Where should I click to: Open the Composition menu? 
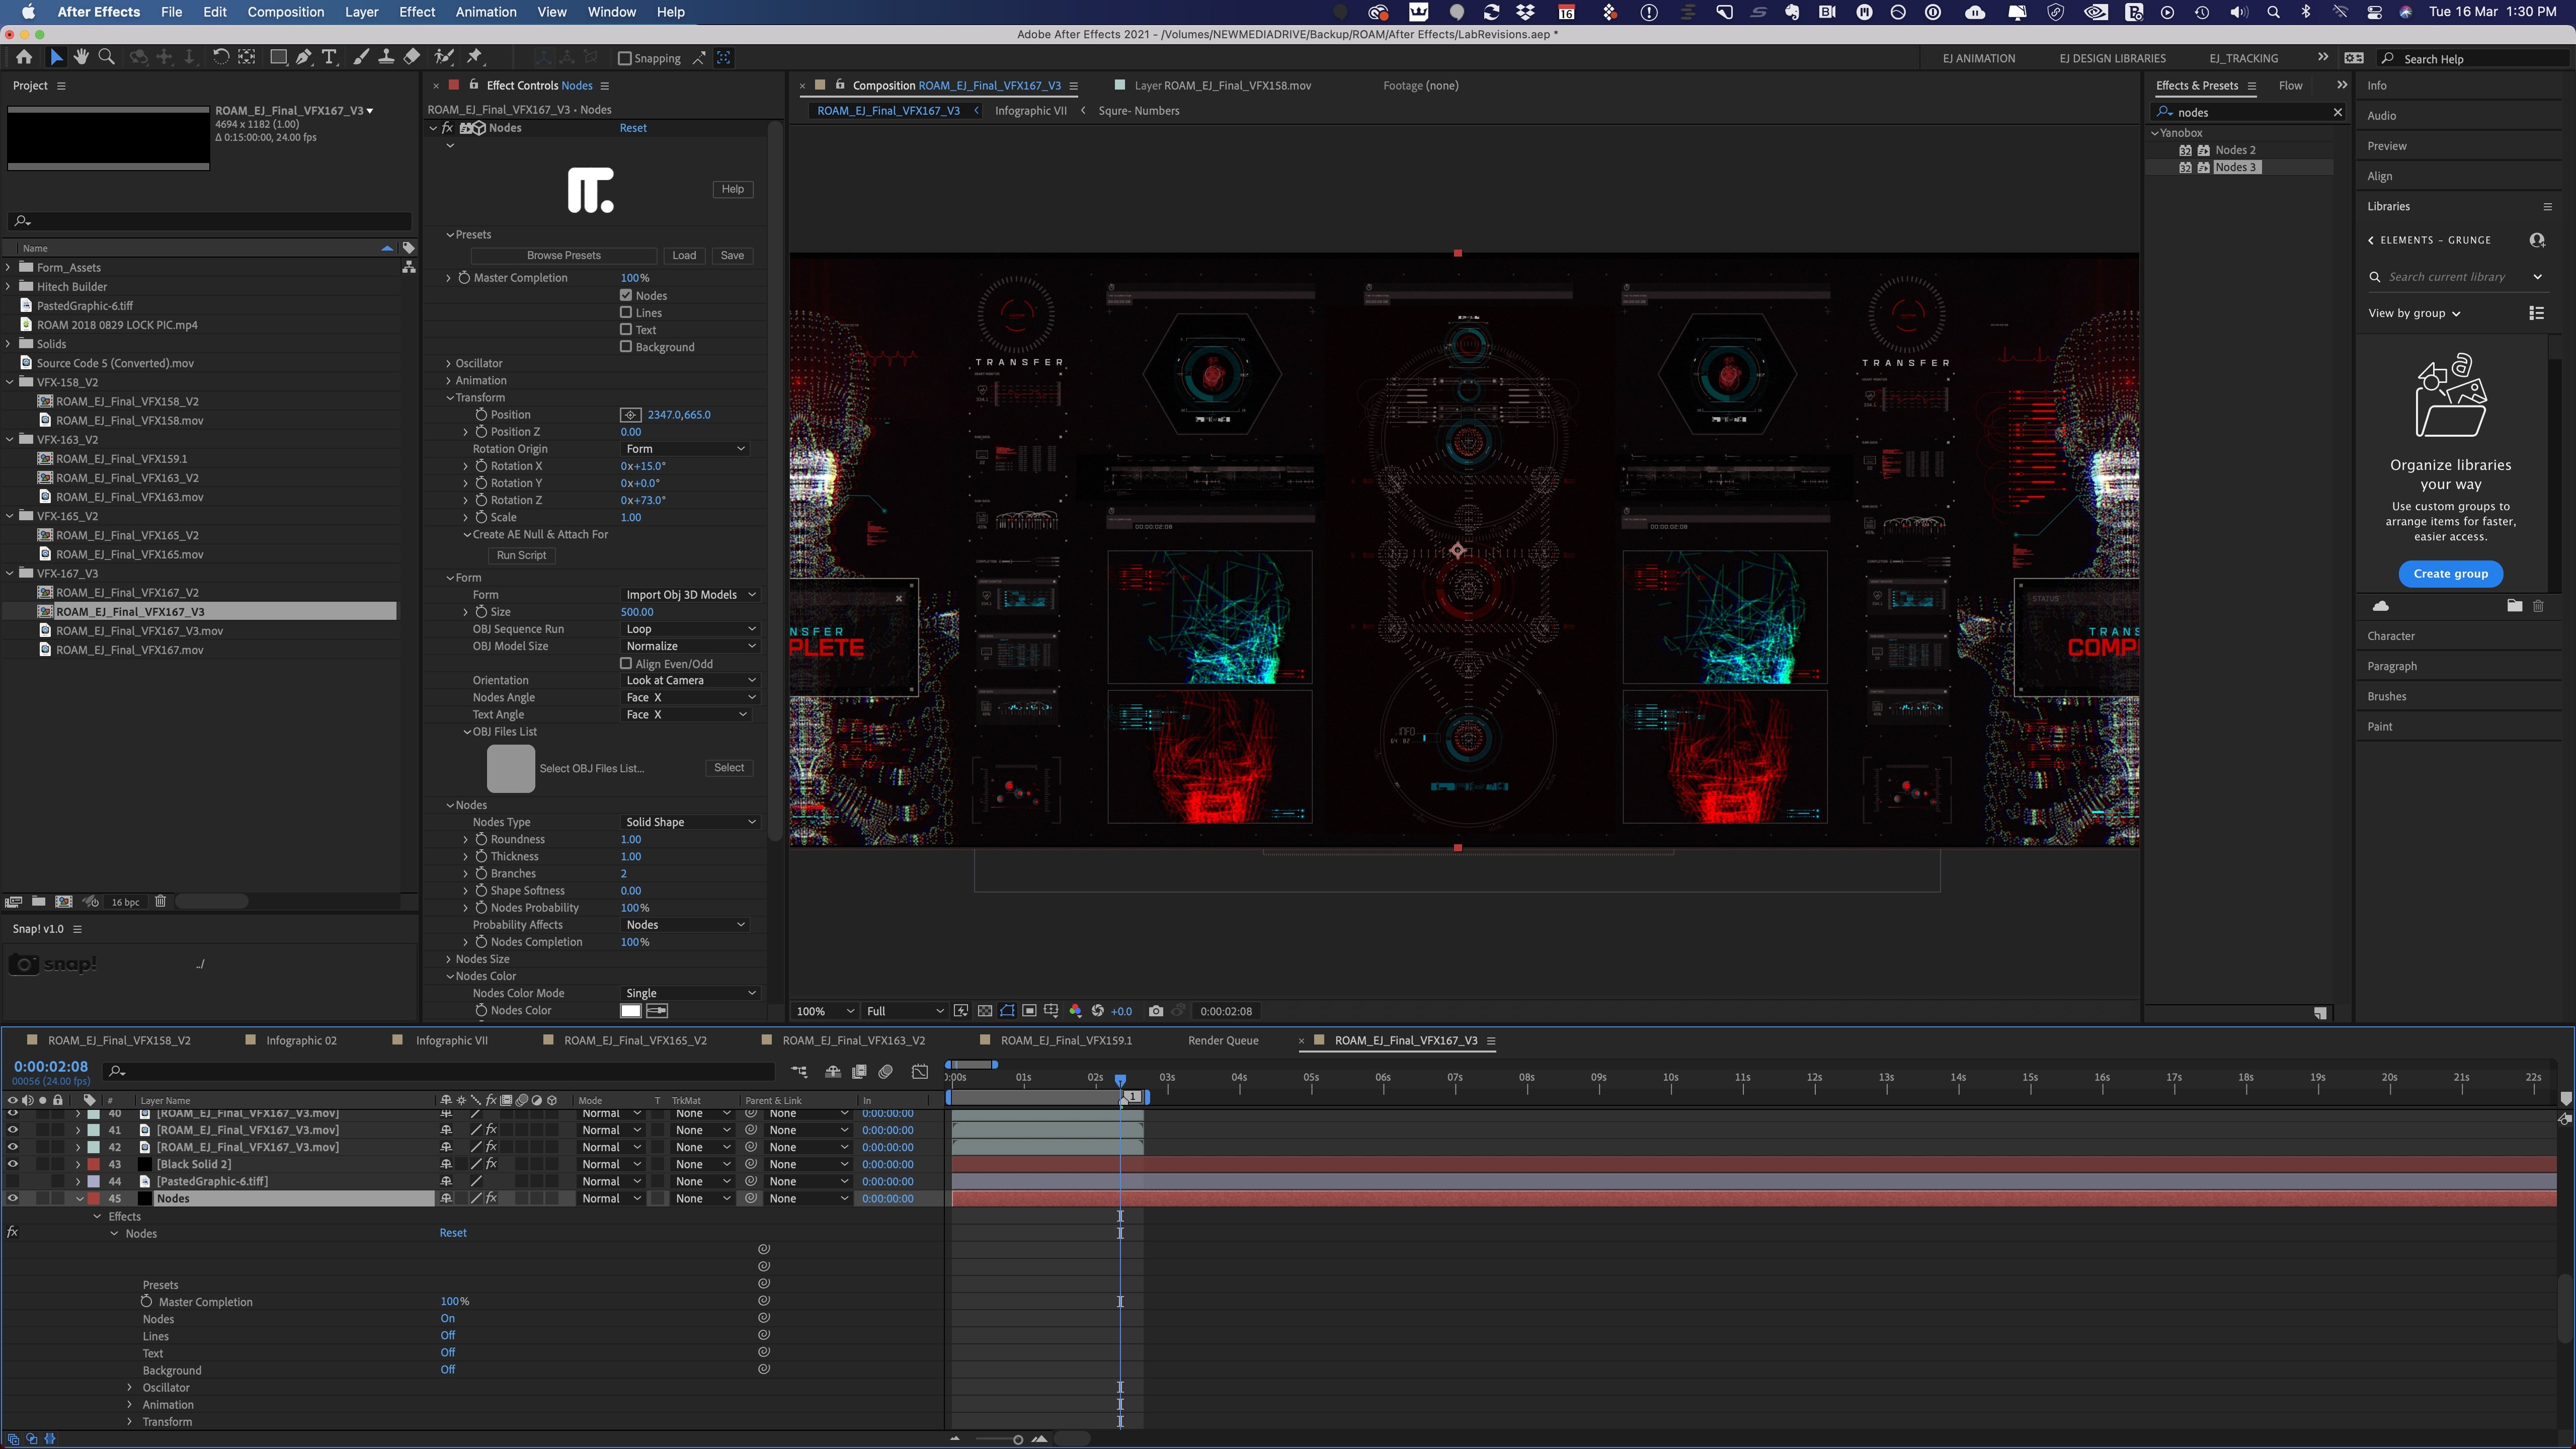285,12
